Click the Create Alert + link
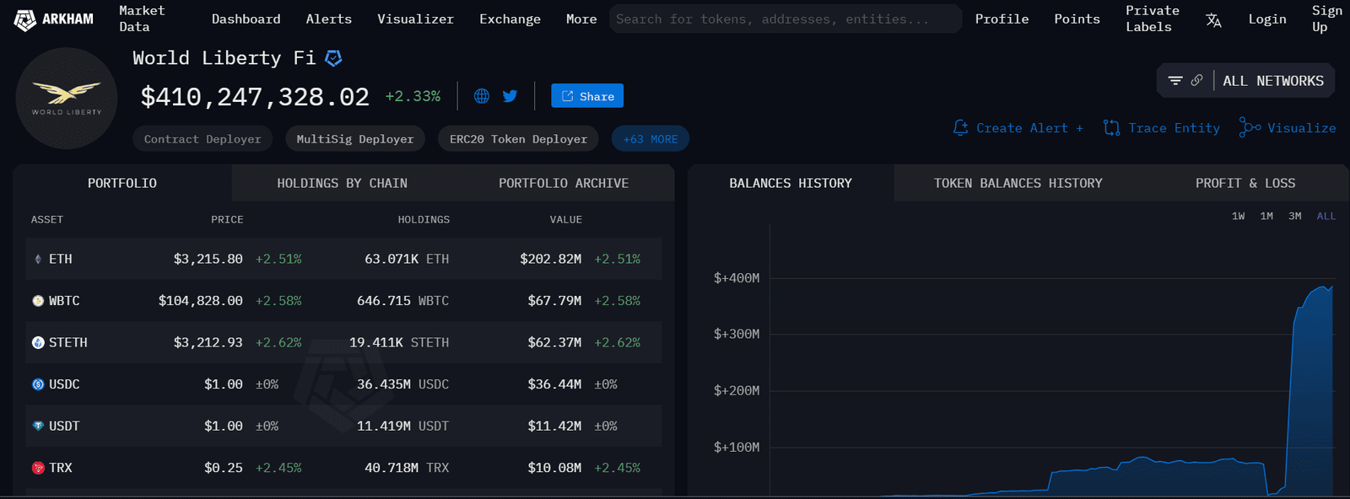The width and height of the screenshot is (1350, 499). 1019,128
